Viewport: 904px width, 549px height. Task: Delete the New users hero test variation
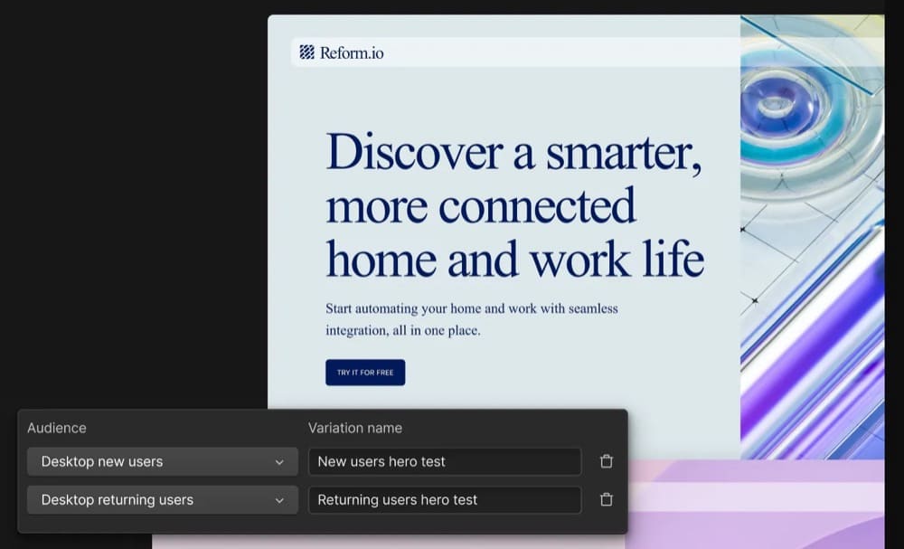coord(606,461)
